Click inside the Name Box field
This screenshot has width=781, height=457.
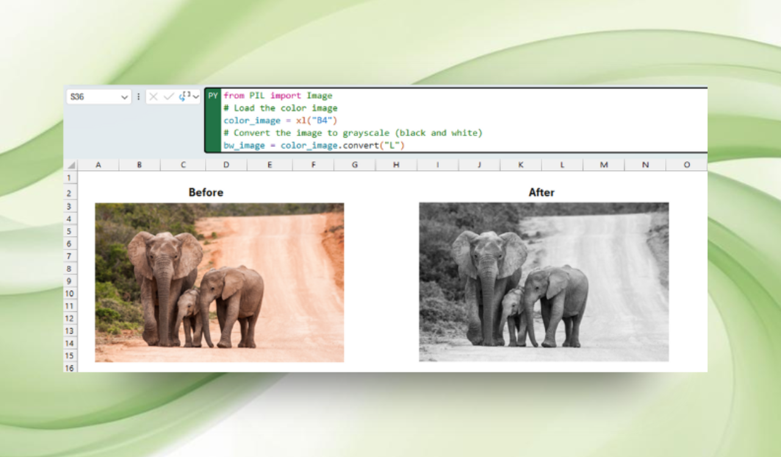tap(92, 96)
